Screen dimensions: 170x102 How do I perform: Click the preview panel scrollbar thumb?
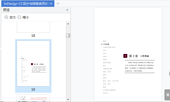click(68, 36)
